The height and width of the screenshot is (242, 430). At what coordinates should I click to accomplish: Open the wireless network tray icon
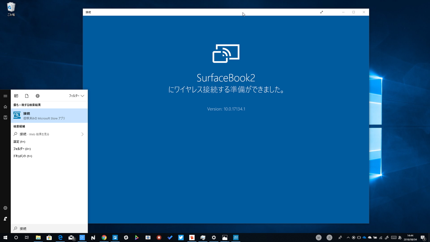click(381, 238)
